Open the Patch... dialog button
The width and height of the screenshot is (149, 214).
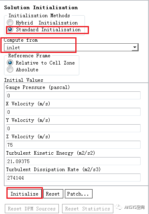(79, 194)
